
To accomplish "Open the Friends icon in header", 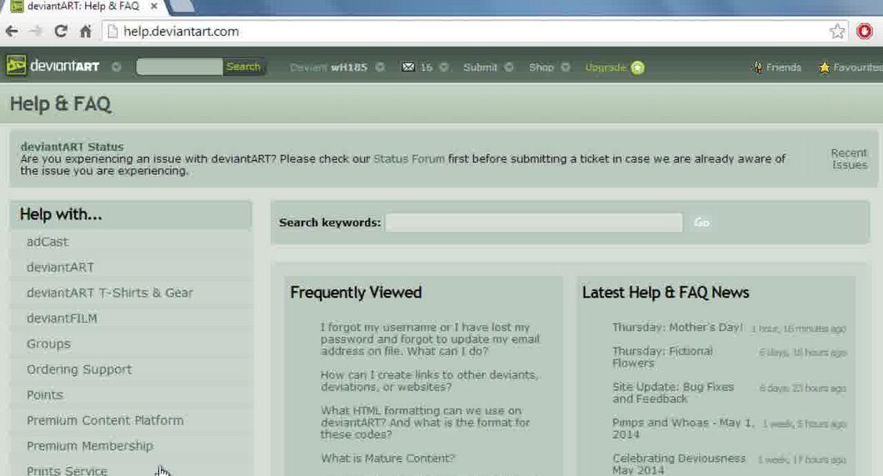I will (x=757, y=67).
